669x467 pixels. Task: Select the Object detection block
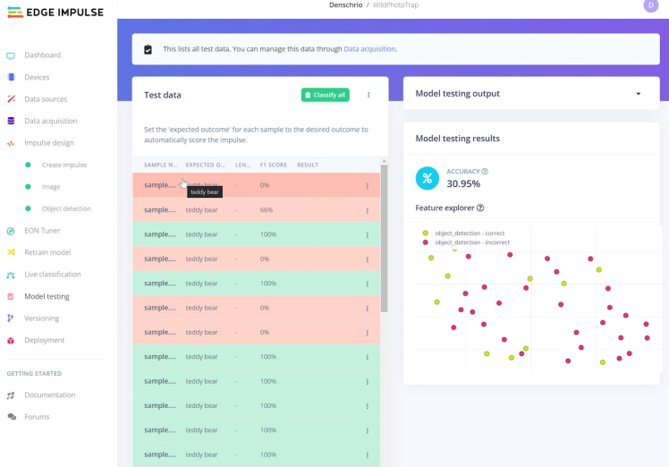[66, 208]
